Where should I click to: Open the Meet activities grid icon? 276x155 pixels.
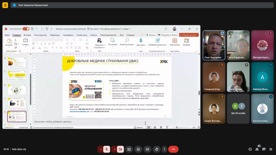[x=271, y=149]
